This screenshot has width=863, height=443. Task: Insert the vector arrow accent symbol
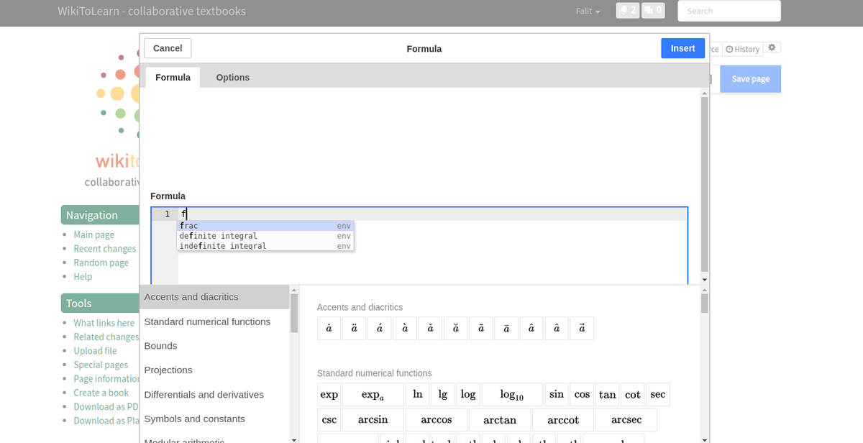[582, 328]
